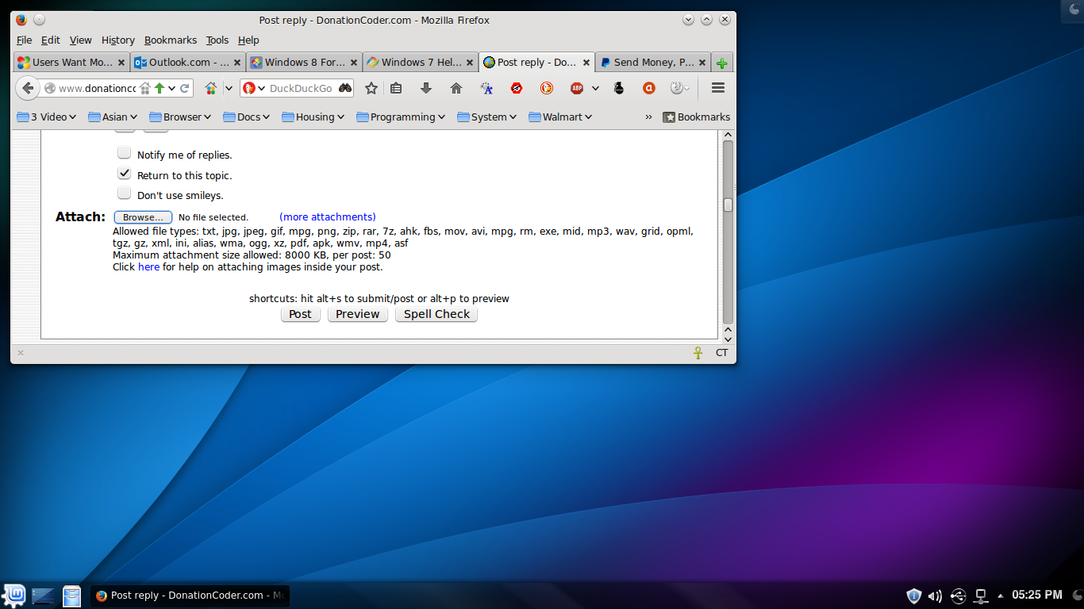
Task: Click the Spell Check button
Action: pos(436,314)
